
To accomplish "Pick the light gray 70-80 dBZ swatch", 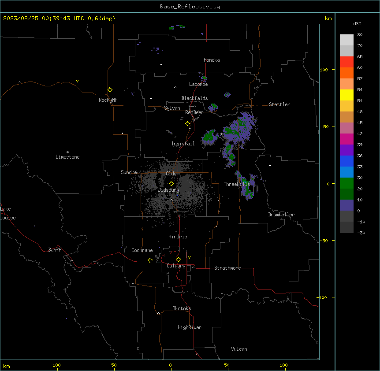I will pos(346,40).
